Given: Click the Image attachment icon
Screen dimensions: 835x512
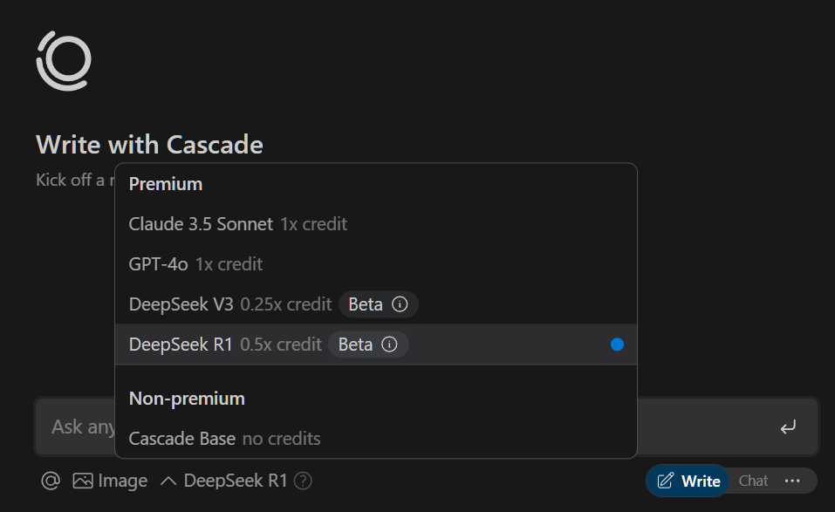Looking at the screenshot, I should click(83, 481).
